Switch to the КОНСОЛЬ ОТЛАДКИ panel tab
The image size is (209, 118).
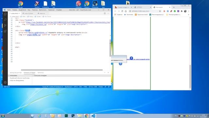[x=29, y=73]
